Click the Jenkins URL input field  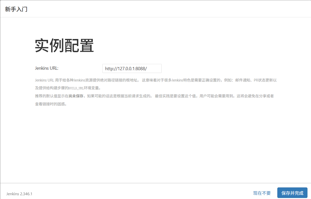pos(132,68)
